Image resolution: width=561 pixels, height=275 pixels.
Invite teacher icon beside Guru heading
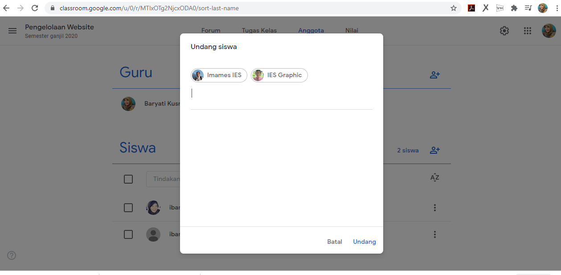point(435,75)
